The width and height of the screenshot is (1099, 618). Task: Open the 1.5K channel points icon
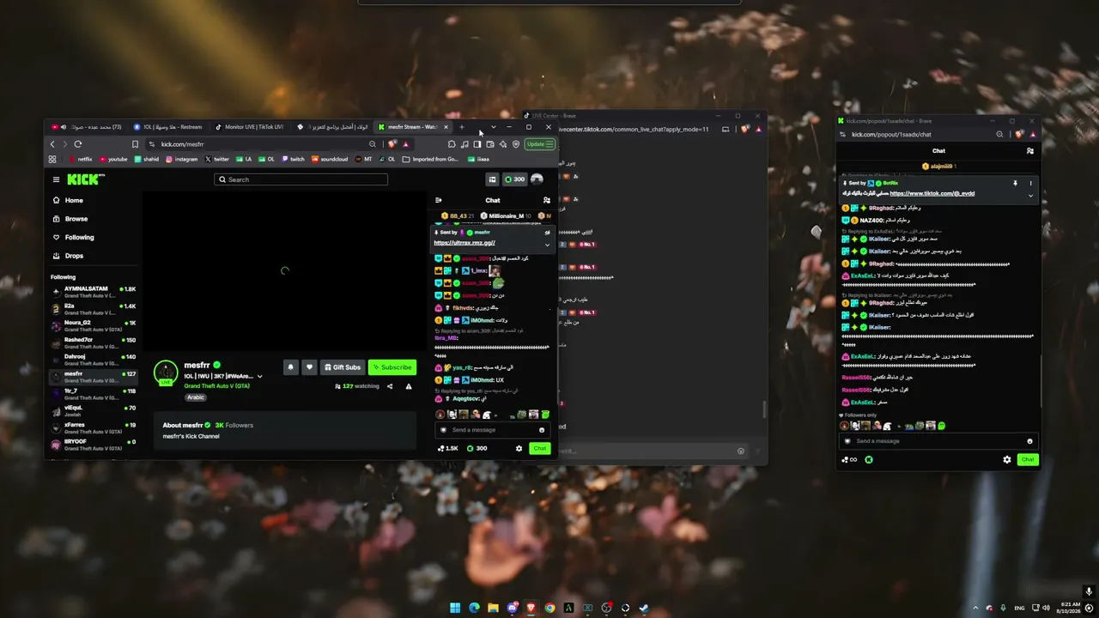click(x=448, y=448)
